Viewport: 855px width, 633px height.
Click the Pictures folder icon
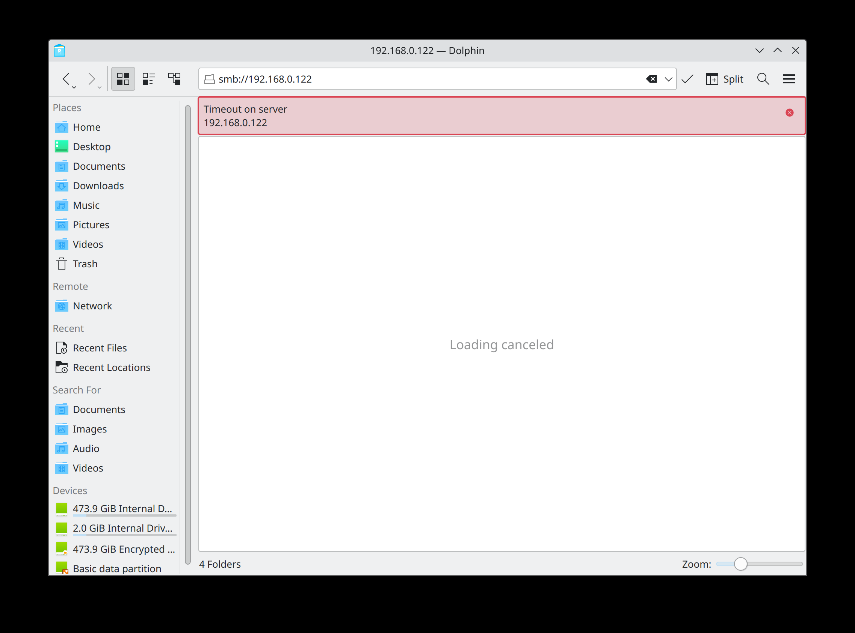coord(61,225)
